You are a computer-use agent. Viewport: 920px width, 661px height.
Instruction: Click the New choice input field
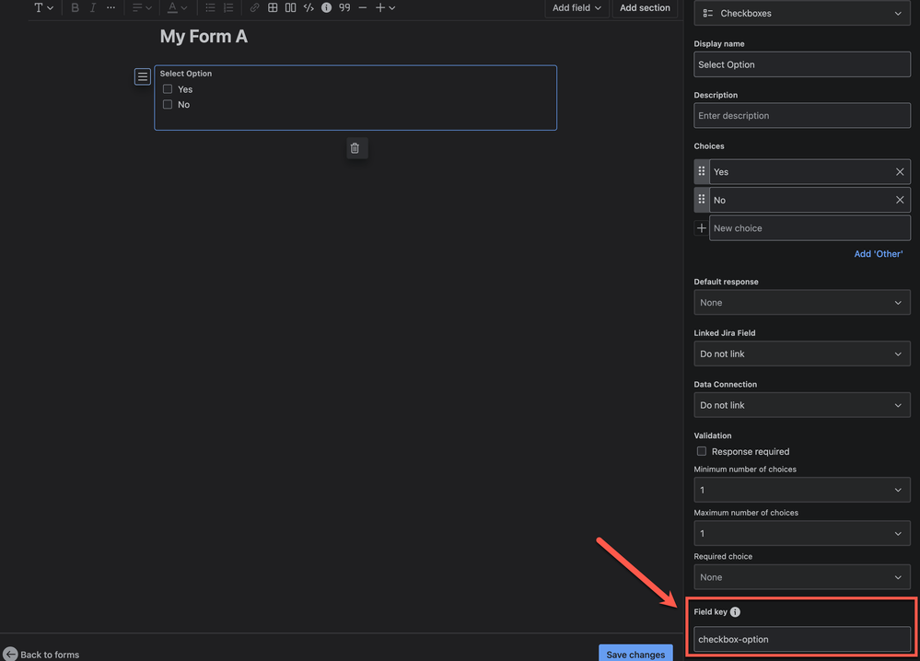tap(809, 227)
